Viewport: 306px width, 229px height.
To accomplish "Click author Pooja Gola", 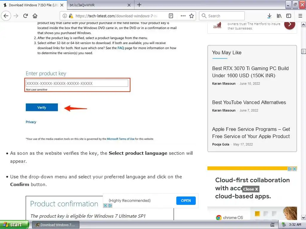I will pyautogui.click(x=221, y=144).
